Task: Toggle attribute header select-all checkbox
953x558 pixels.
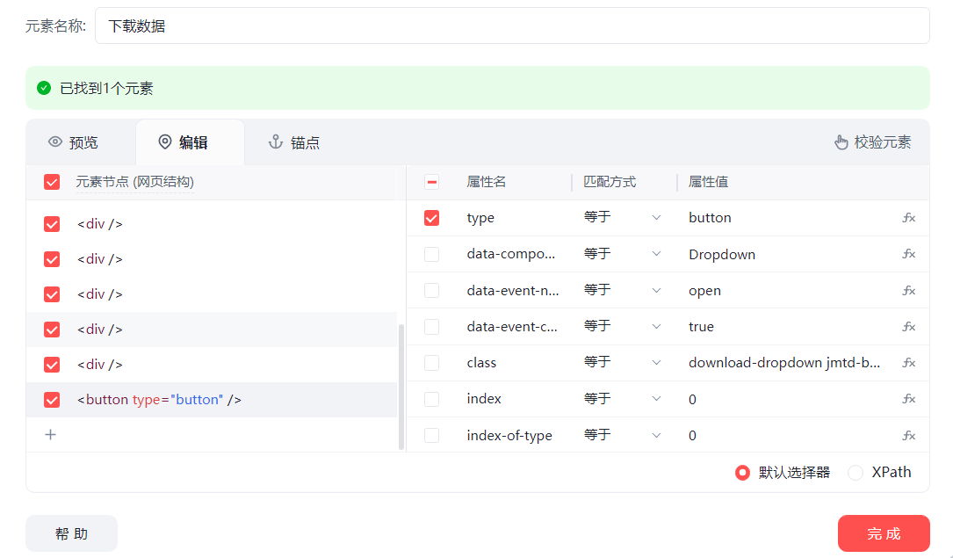Action: point(431,182)
